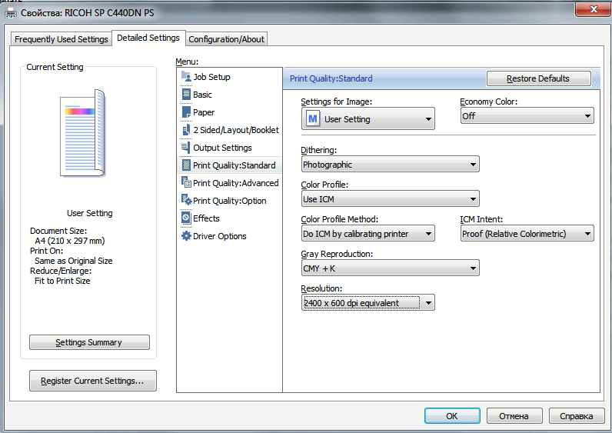
Task: Switch to Frequently Used Settings tab
Action: point(62,39)
